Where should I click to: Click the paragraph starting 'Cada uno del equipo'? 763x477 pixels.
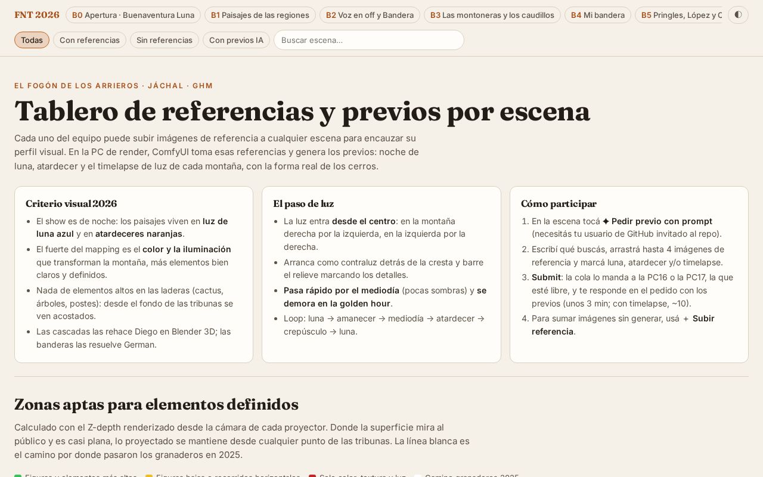(x=217, y=152)
